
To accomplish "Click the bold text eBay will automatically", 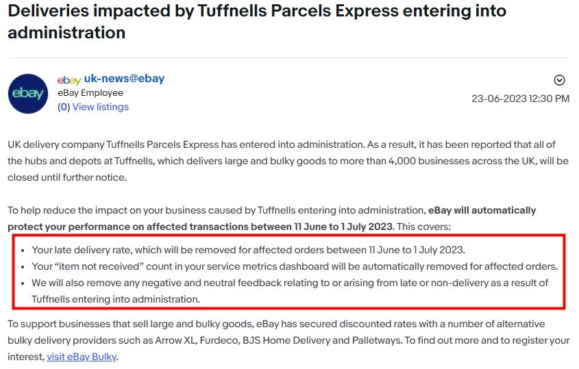I will pos(482,210).
